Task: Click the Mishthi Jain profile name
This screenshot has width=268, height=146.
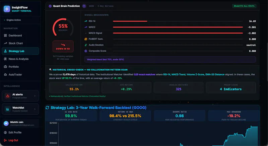Action: 17,122
